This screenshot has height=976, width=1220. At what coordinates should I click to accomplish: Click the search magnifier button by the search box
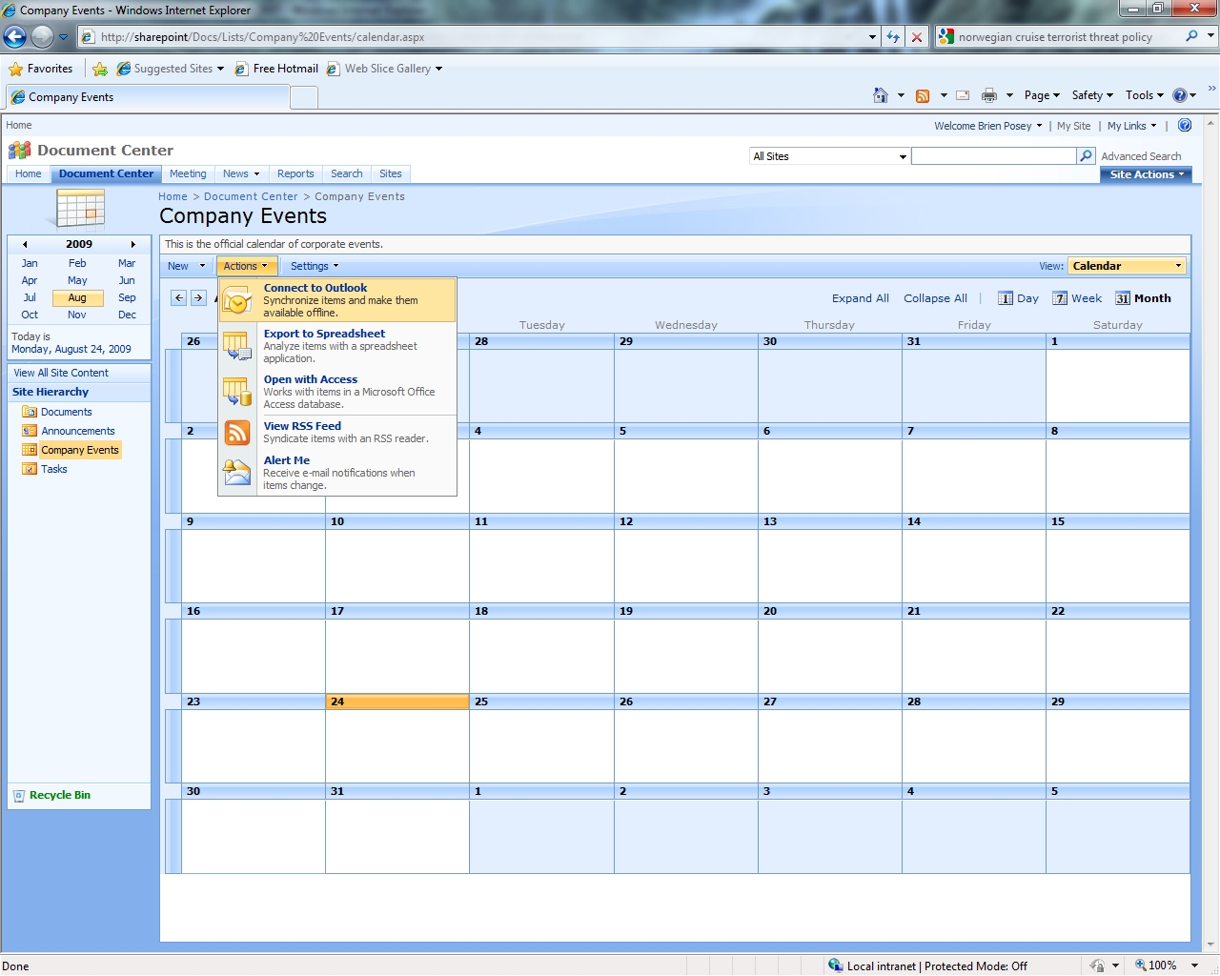click(1086, 155)
